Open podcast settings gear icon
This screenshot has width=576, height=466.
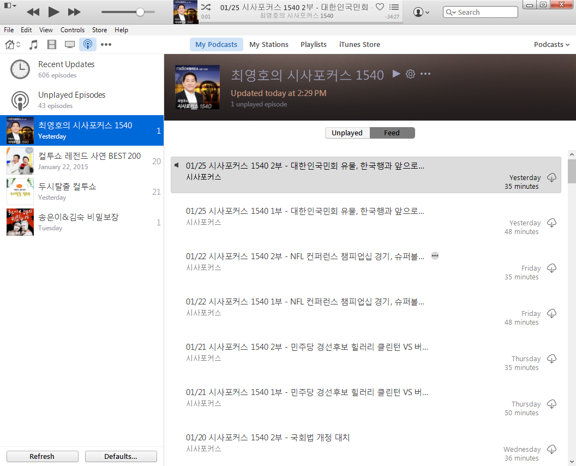[410, 74]
